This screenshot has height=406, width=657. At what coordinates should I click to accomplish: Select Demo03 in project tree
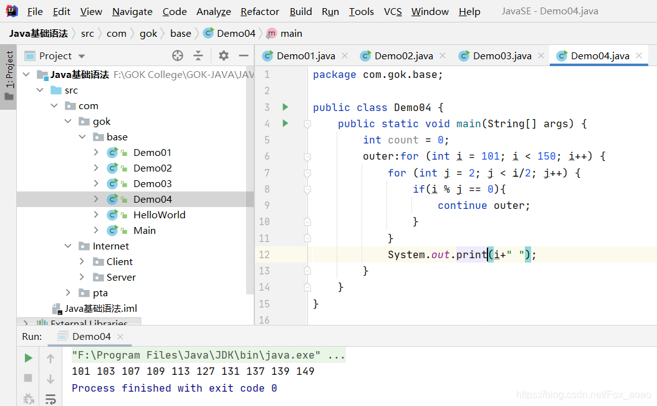[x=153, y=184]
